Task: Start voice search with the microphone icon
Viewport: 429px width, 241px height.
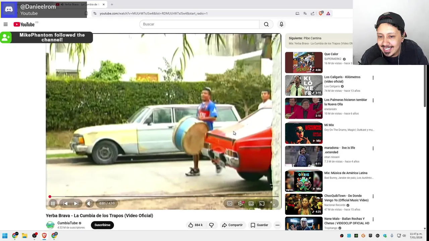Action: pyautogui.click(x=282, y=24)
